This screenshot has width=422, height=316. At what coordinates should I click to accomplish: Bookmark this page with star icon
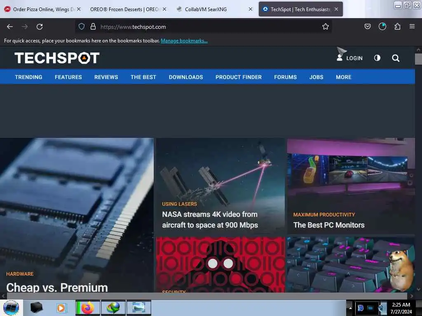click(x=326, y=26)
